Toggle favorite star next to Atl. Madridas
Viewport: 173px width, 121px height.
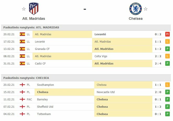click(24, 9)
